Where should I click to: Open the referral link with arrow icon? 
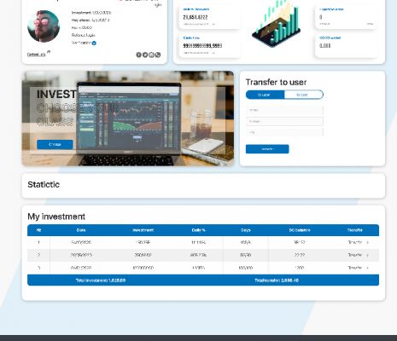(38, 54)
